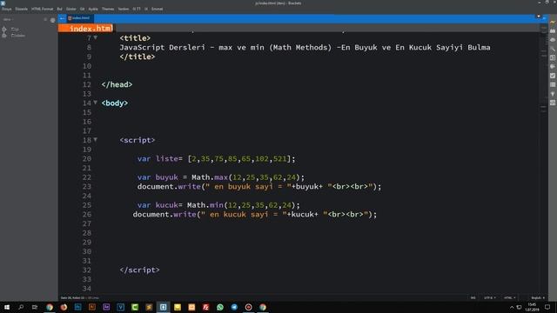
Task: Open After Effects from the taskbar
Action: (x=106, y=307)
